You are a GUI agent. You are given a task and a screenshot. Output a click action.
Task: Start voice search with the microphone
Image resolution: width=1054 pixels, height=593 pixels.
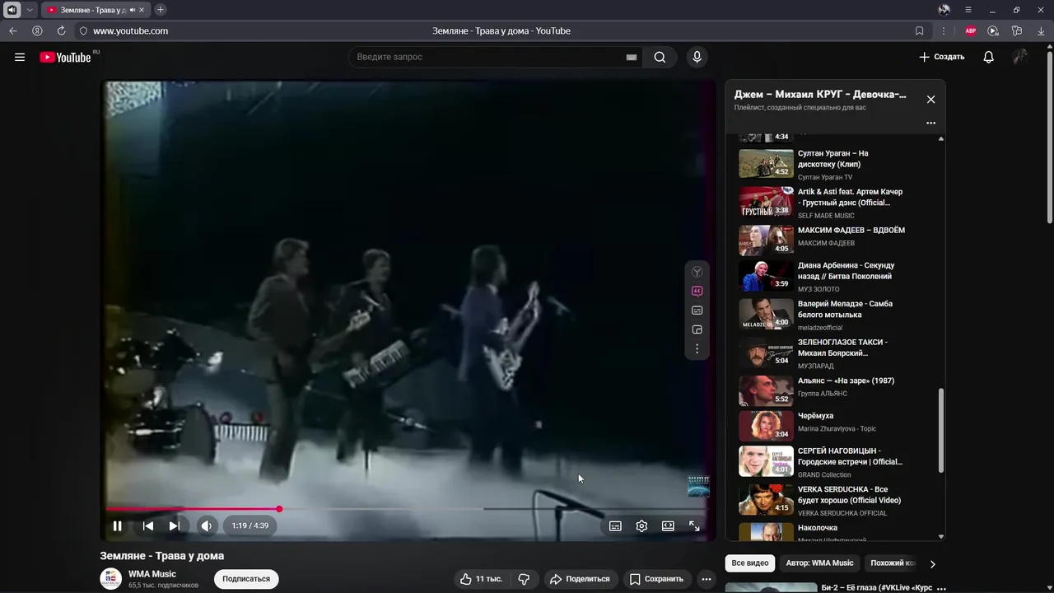(x=697, y=57)
